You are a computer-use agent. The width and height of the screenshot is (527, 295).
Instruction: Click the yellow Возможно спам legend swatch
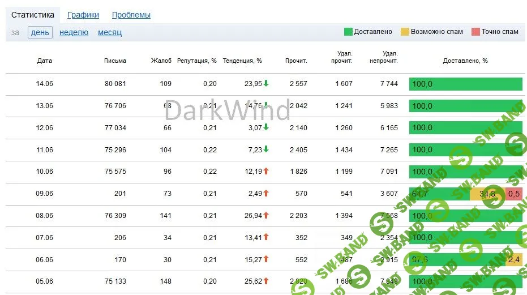coord(405,32)
